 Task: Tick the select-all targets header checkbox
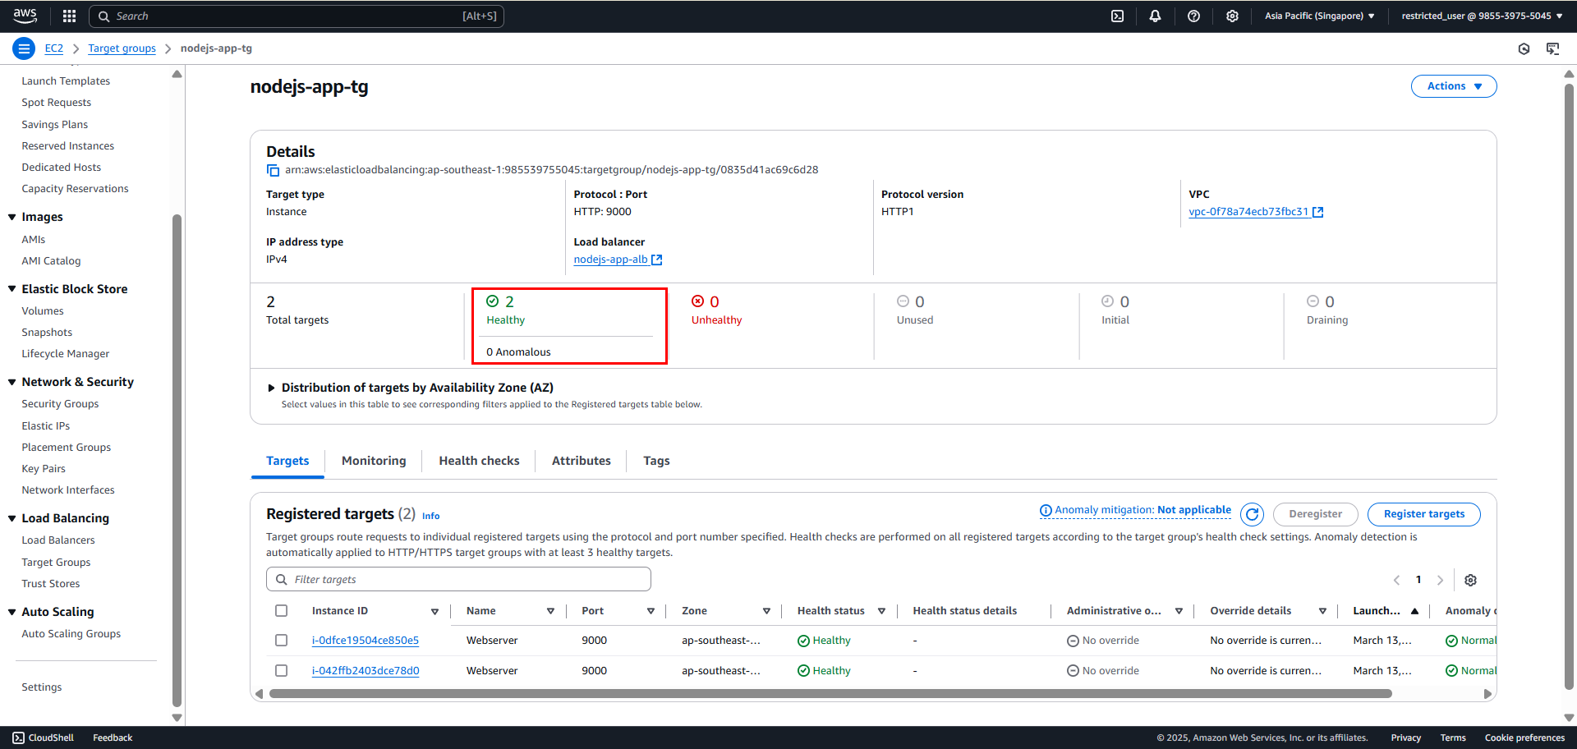click(281, 611)
